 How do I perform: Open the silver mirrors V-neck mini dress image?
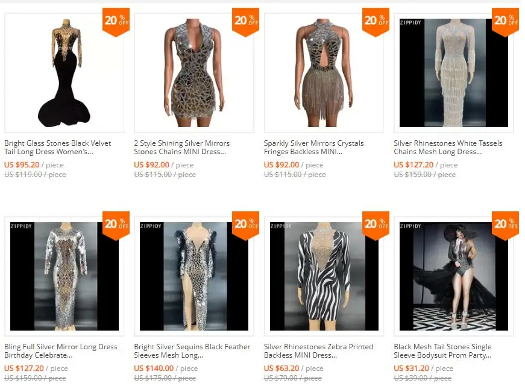pos(194,73)
